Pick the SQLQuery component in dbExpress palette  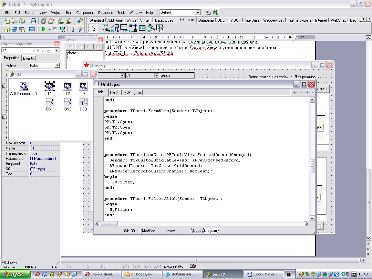[124, 28]
